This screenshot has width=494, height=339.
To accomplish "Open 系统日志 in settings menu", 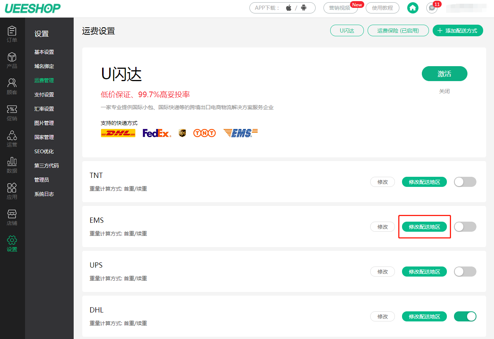I will [x=44, y=194].
